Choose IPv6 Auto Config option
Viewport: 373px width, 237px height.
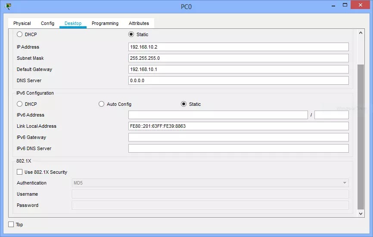click(x=101, y=104)
